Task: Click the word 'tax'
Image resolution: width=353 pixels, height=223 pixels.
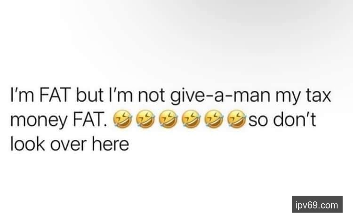Action: click(318, 96)
